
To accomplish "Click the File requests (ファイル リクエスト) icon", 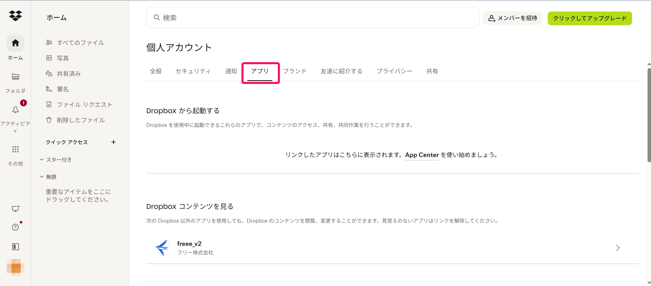I will (49, 104).
